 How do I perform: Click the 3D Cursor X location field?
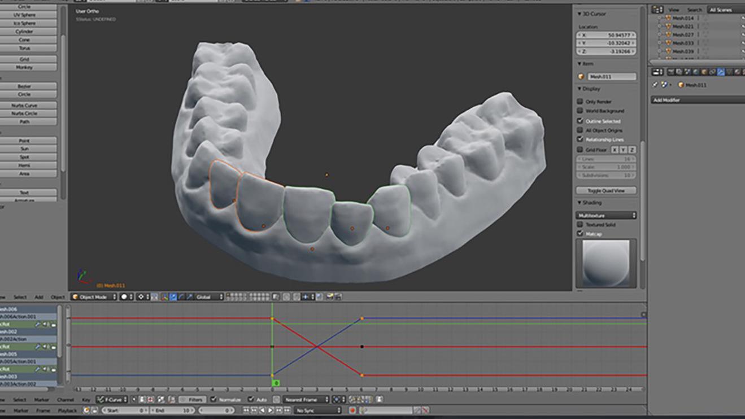pos(606,35)
